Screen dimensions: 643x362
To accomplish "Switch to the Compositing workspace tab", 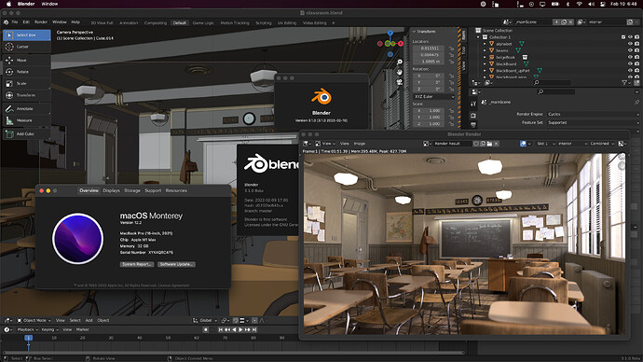I will click(156, 23).
